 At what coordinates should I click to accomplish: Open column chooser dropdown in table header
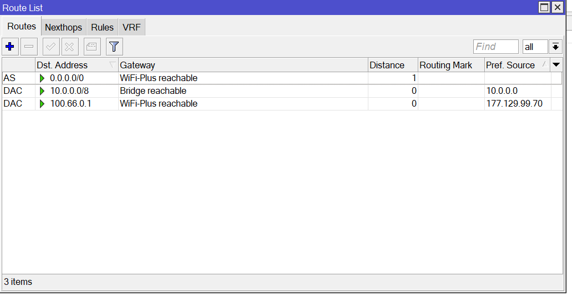[x=556, y=65]
